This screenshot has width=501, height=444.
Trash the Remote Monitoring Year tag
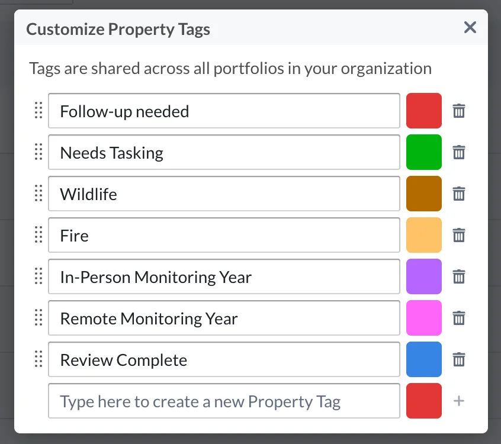[459, 318]
